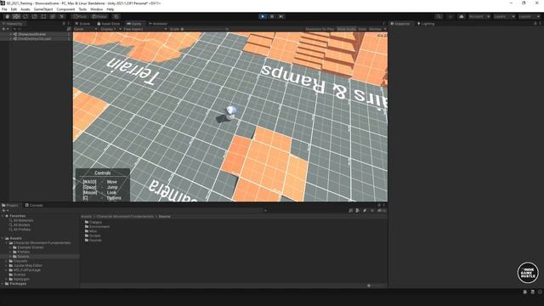Click the Play button

tap(263, 16)
